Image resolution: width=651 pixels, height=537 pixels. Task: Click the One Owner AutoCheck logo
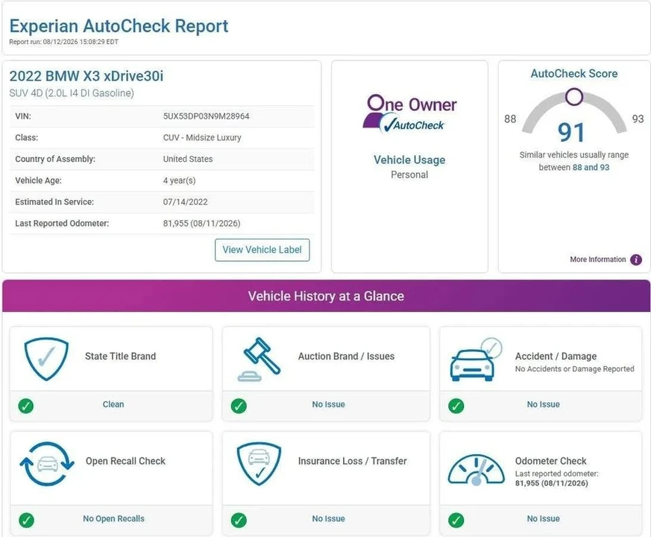(x=409, y=114)
